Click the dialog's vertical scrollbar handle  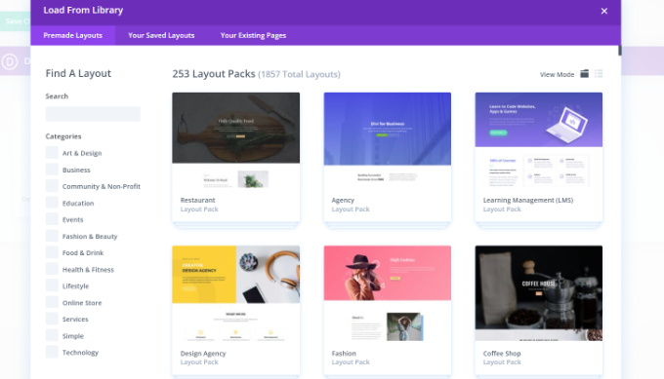619,50
